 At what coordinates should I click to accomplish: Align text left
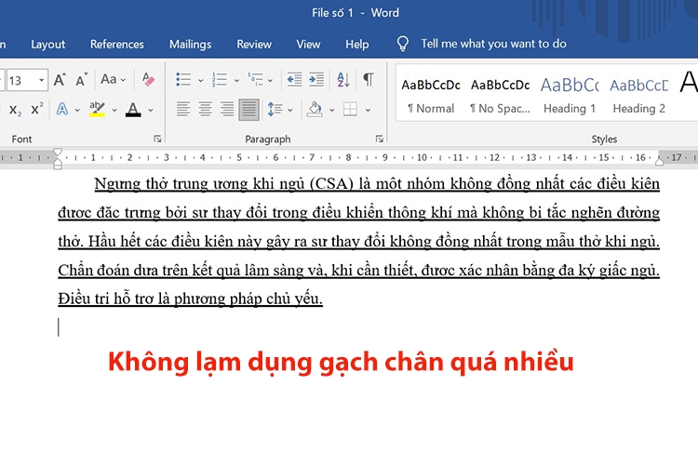pyautogui.click(x=183, y=109)
